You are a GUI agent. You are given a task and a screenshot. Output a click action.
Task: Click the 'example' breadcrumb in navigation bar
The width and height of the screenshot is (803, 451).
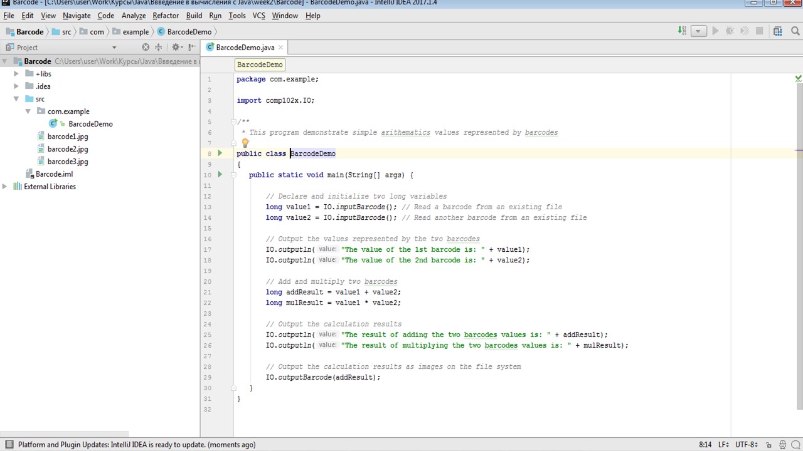[x=136, y=32]
